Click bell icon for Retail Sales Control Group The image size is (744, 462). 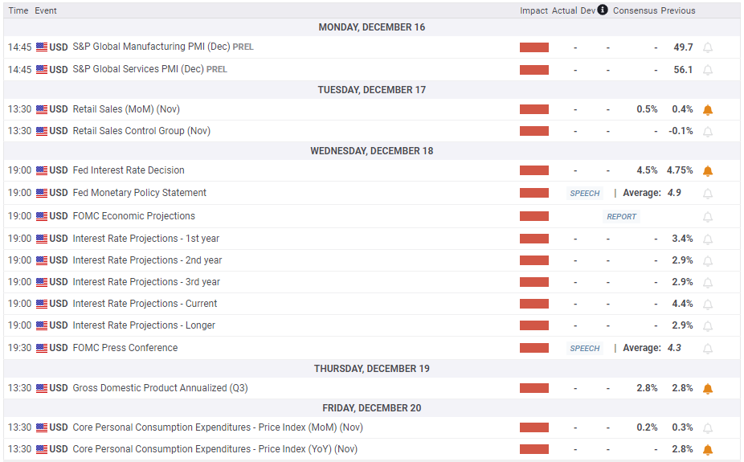click(708, 131)
